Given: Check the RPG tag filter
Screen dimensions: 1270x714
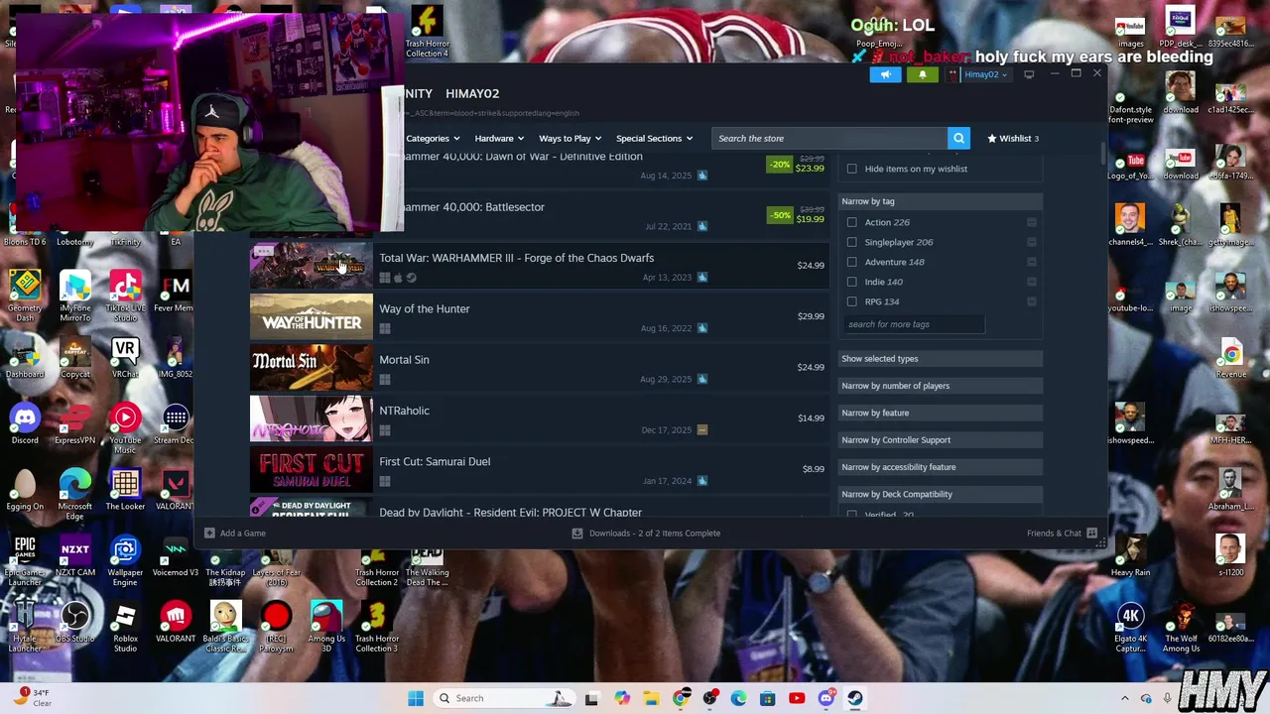Looking at the screenshot, I should [851, 301].
